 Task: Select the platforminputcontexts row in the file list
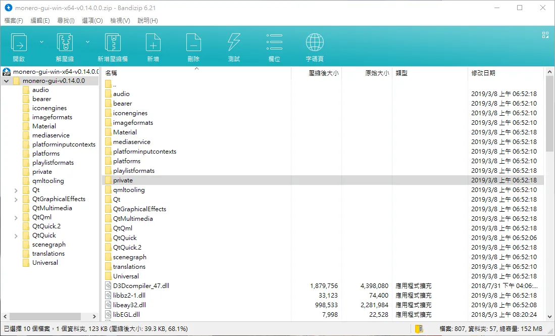tap(323, 151)
